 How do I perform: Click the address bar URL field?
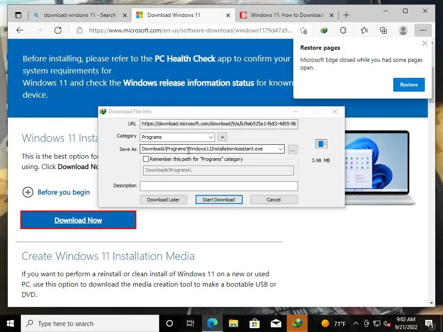190,30
